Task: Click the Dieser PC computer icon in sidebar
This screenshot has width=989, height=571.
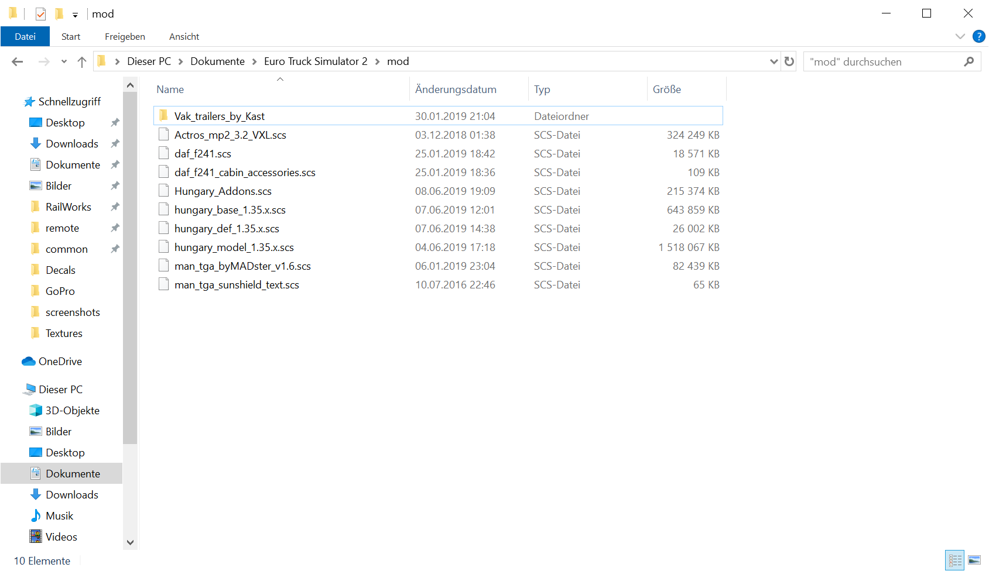Action: [29, 389]
